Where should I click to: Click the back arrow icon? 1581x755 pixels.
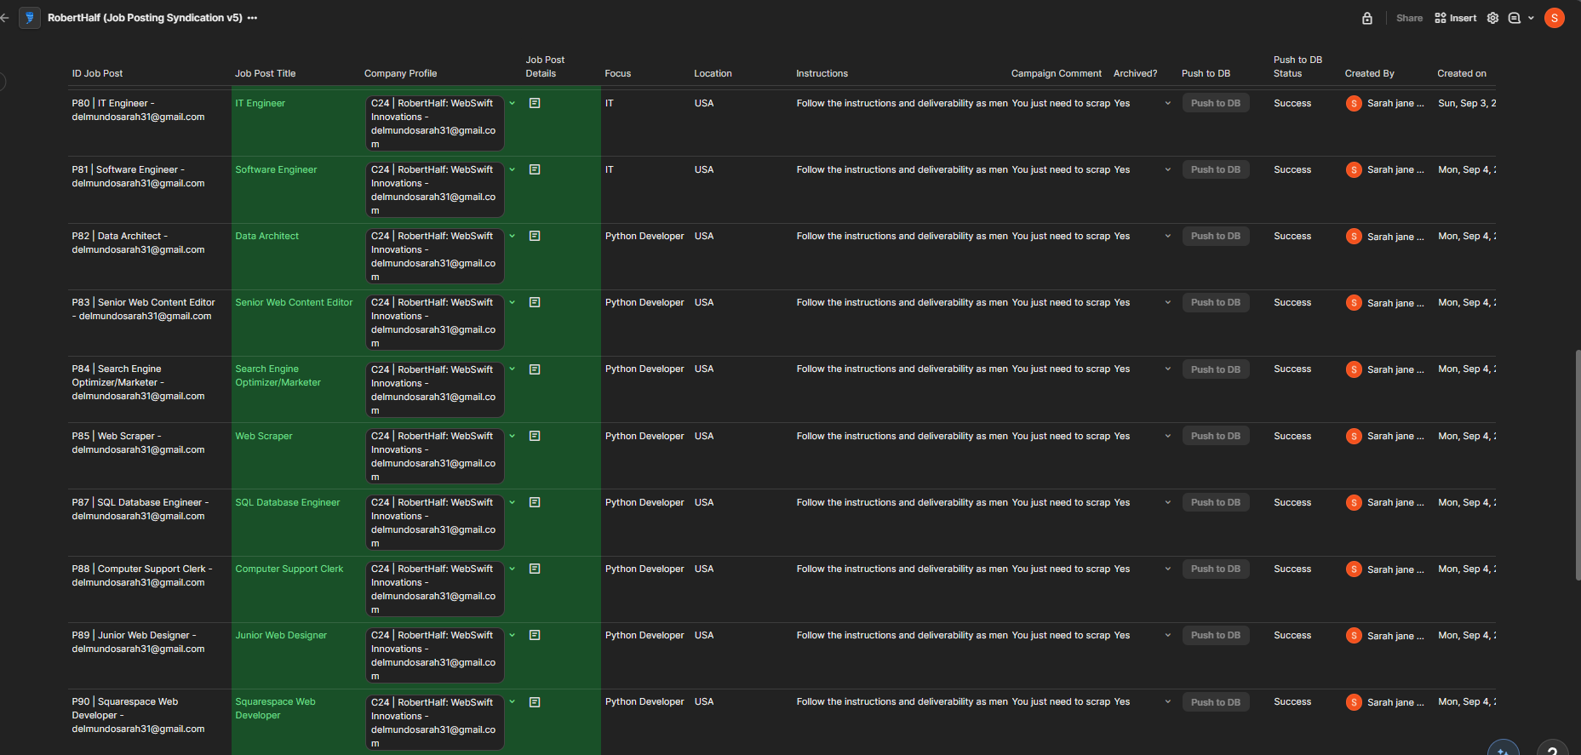pyautogui.click(x=4, y=18)
